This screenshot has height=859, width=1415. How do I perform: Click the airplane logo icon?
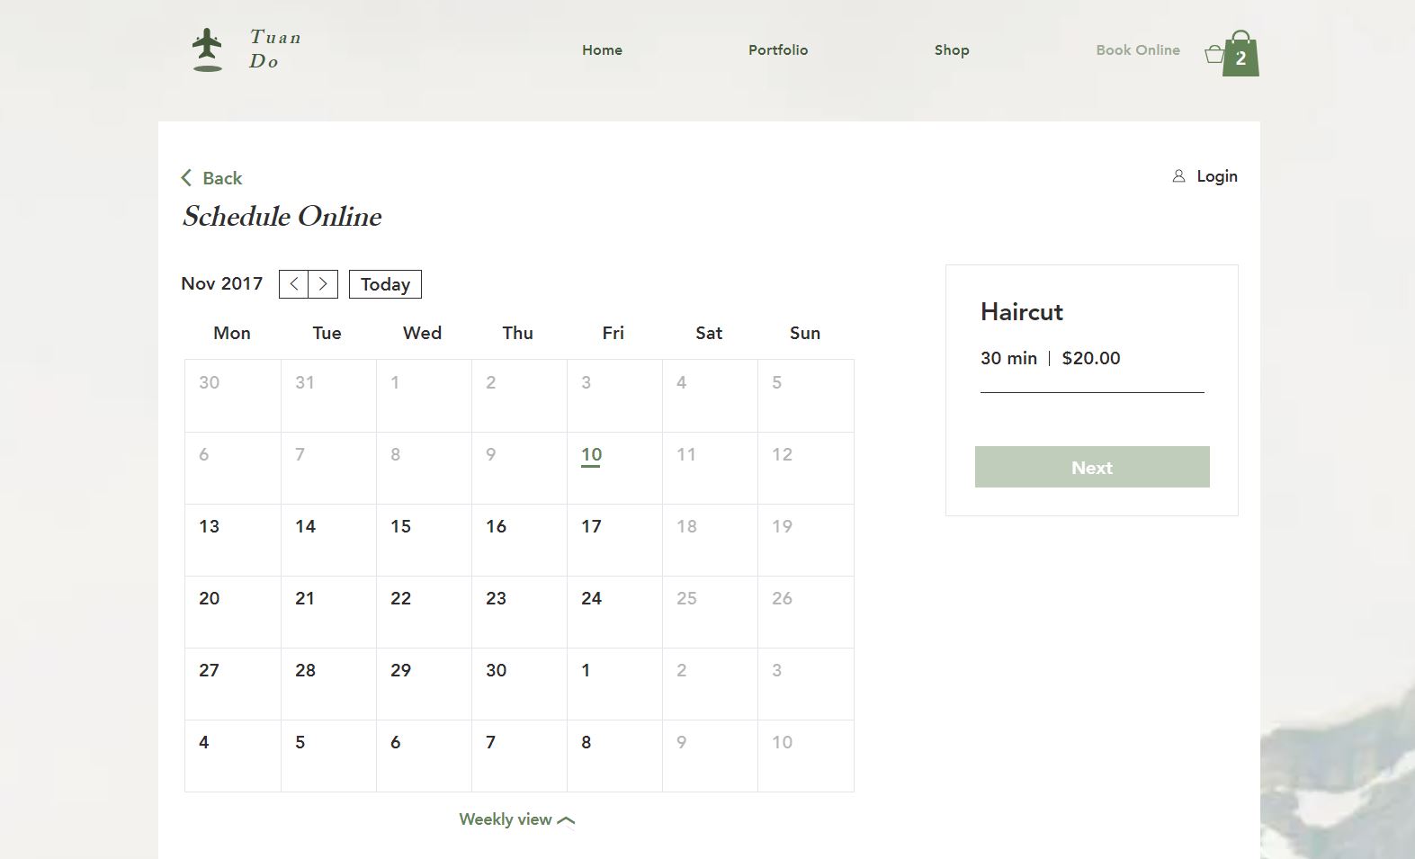coord(207,49)
